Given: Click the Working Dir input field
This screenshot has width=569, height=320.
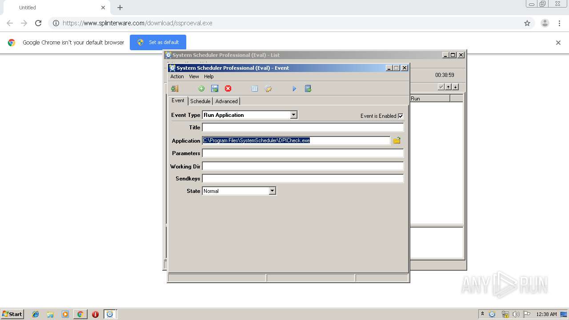Looking at the screenshot, I should click(x=303, y=166).
